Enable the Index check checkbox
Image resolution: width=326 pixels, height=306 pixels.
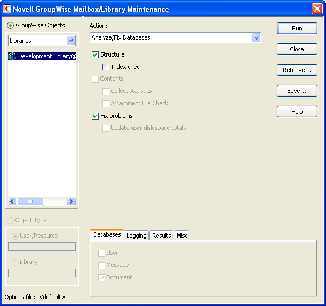click(x=106, y=67)
